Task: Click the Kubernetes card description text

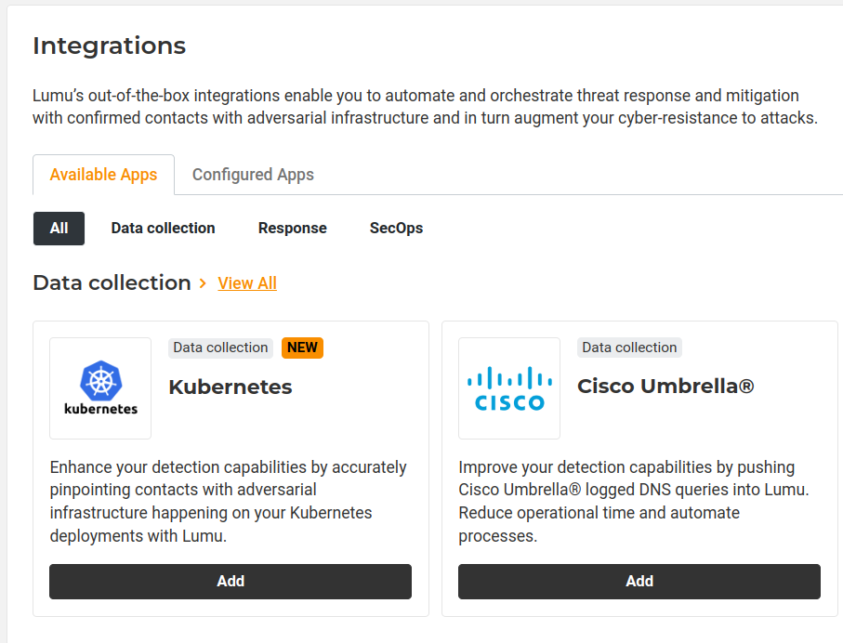Action: pyautogui.click(x=228, y=502)
